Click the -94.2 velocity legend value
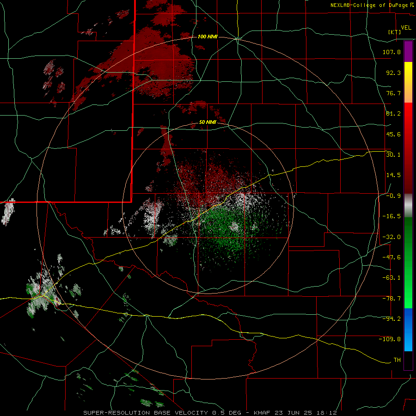The width and height of the screenshot is (416, 416). pyautogui.click(x=392, y=319)
